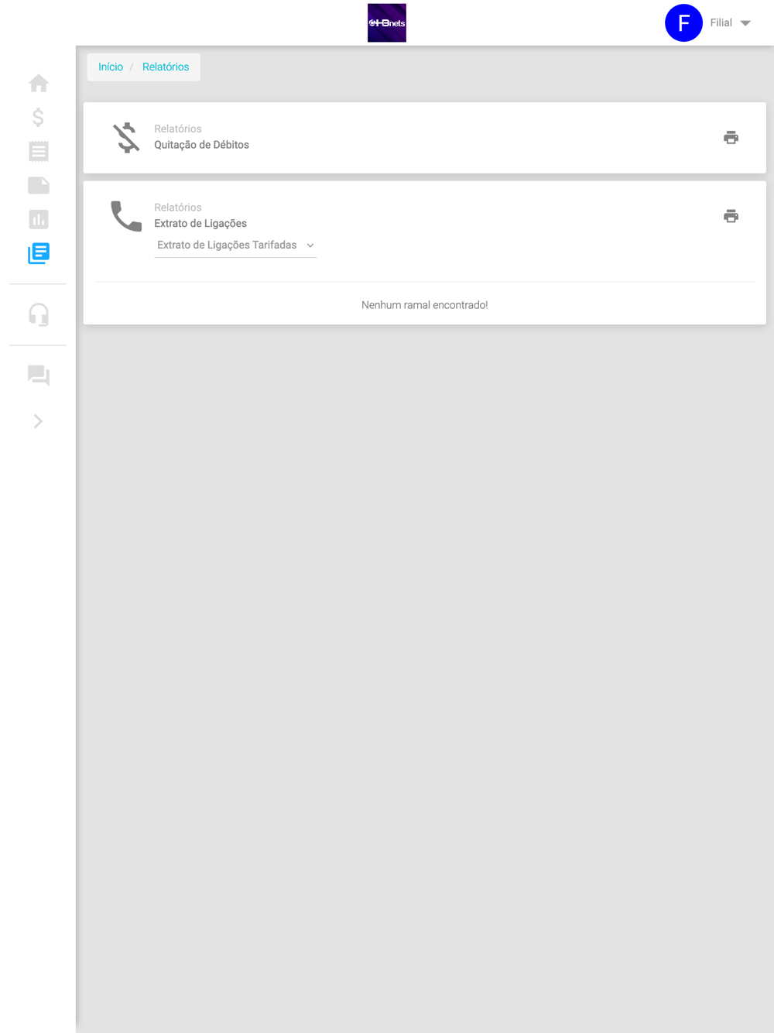Click the phone icon beside Extrato de Ligações
The height and width of the screenshot is (1033, 774).
pyautogui.click(x=126, y=216)
